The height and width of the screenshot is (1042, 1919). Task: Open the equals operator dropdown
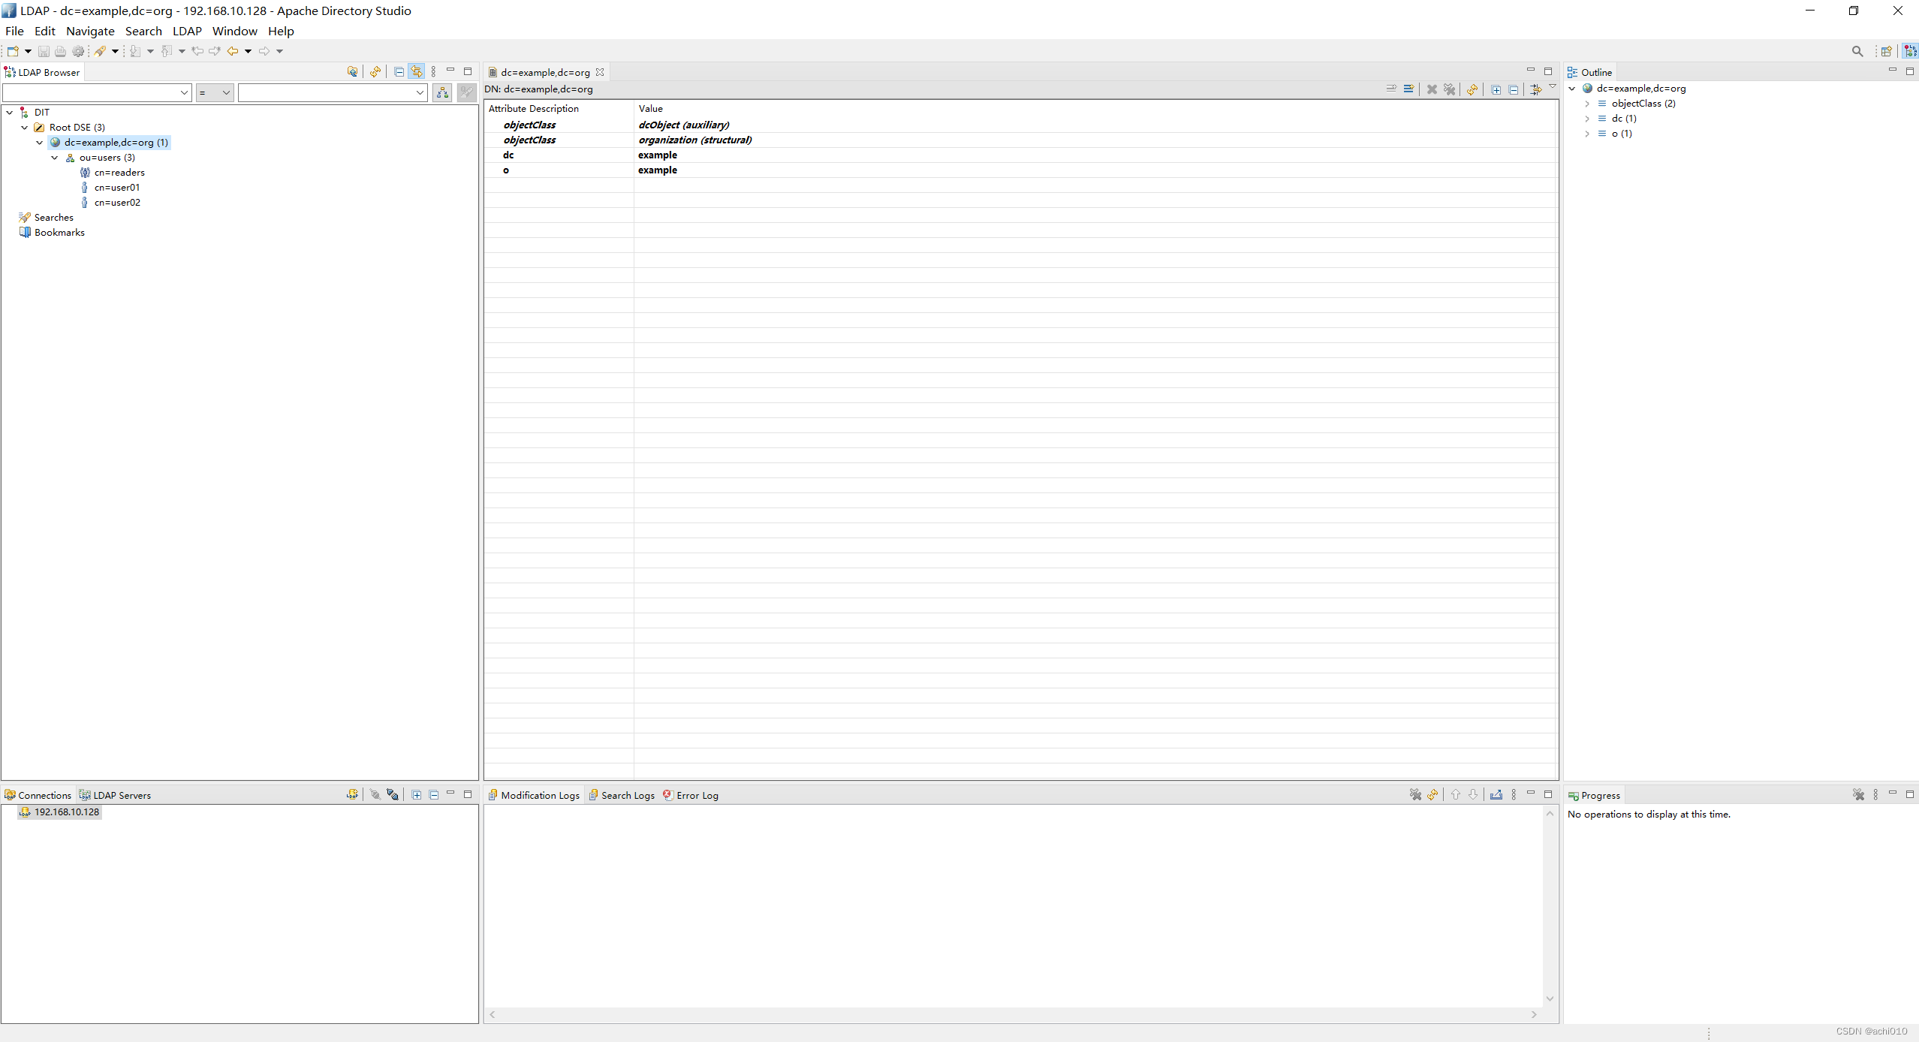click(x=215, y=92)
